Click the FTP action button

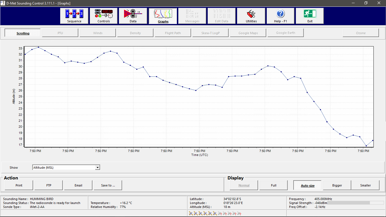(49, 185)
